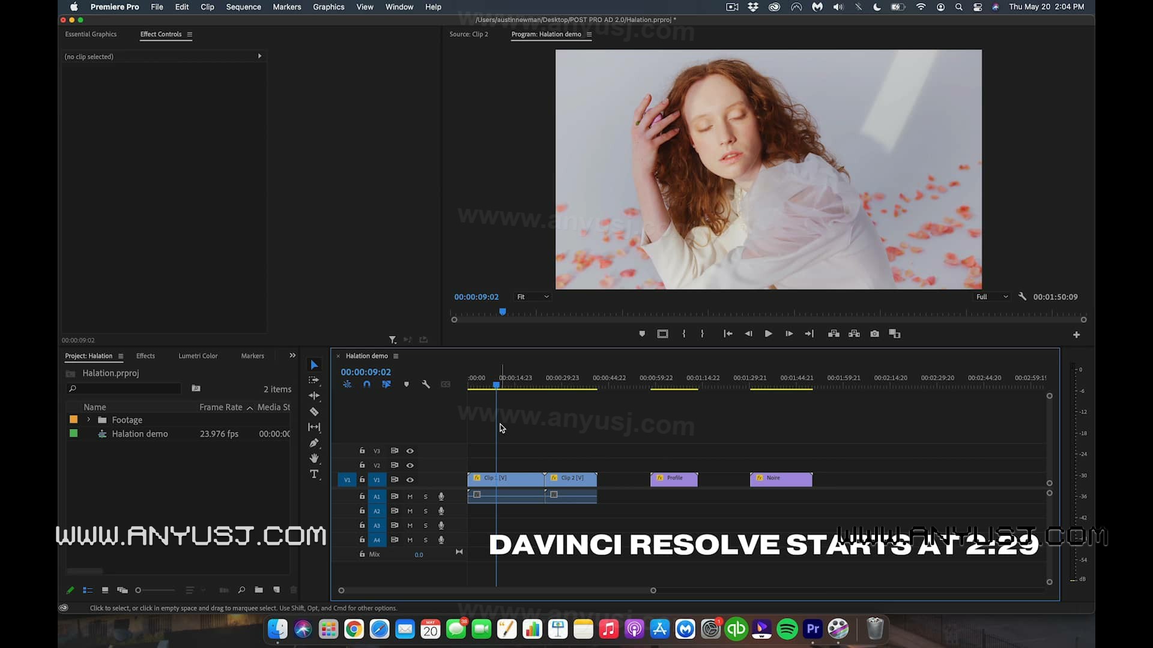
Task: Show hidden panel tabs chevron
Action: tap(292, 355)
